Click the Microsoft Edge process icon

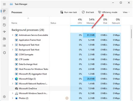tap(17, 79)
